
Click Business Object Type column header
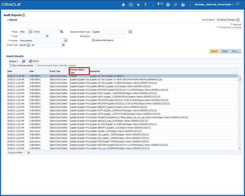(x=79, y=71)
